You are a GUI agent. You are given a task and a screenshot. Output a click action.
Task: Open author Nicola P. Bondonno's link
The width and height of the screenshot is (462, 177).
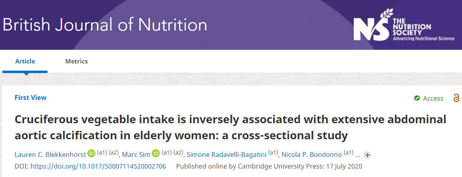312,155
